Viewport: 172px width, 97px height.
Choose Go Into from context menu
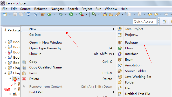pos(68,35)
